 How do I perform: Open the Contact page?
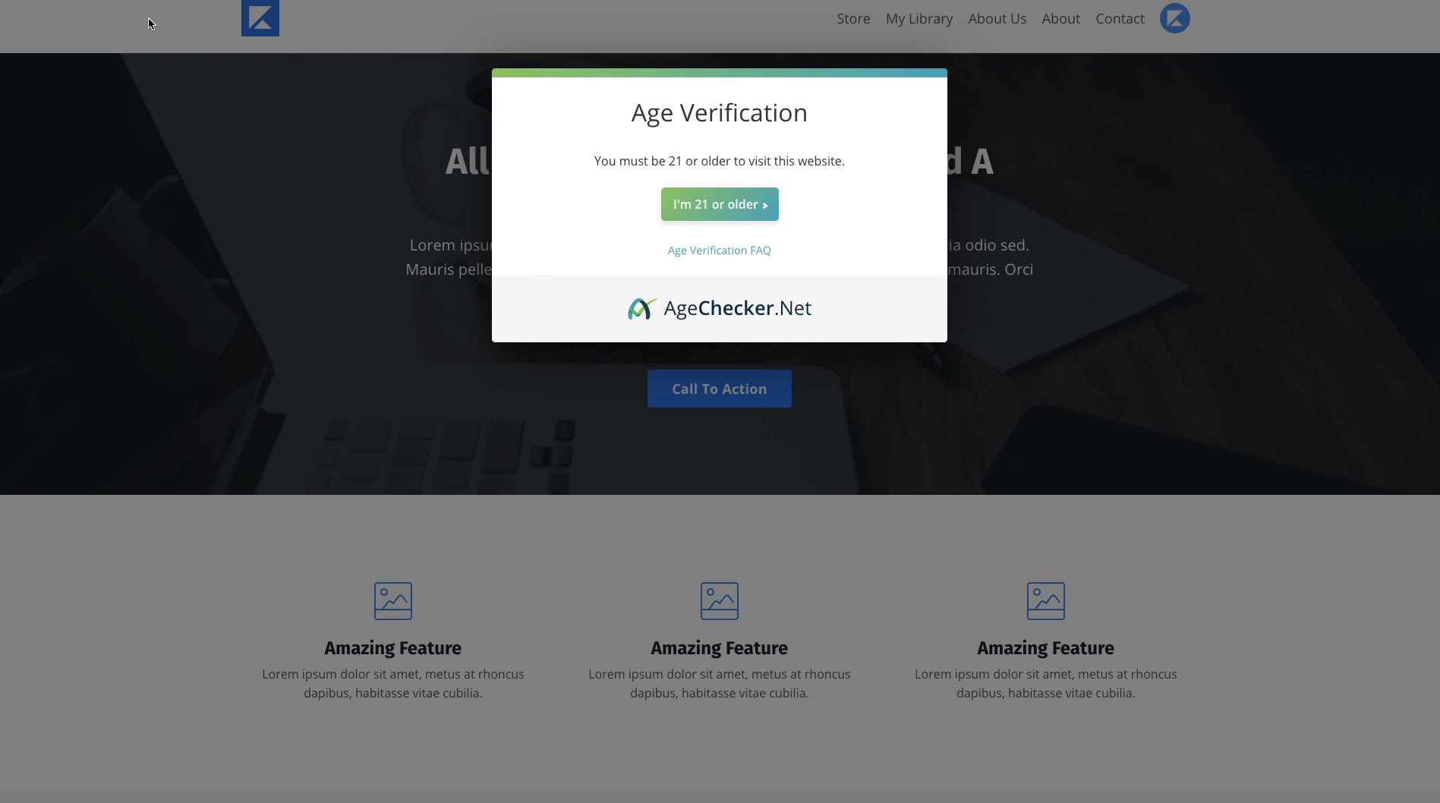[x=1120, y=19]
